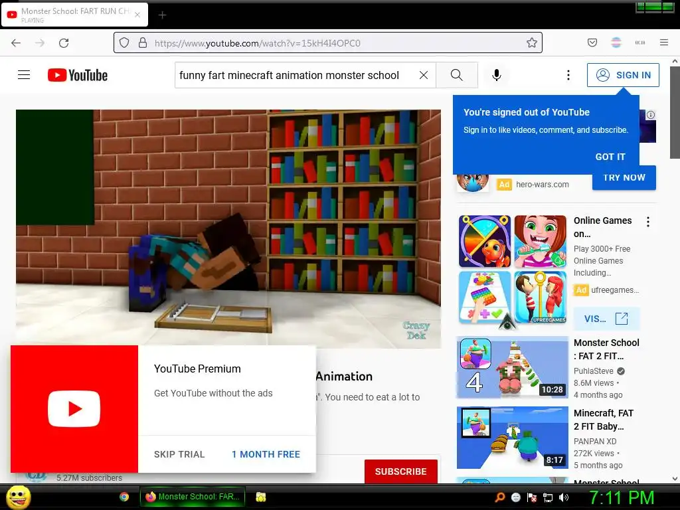Go to YouTube home via logo
This screenshot has width=680, height=510.
pos(78,75)
